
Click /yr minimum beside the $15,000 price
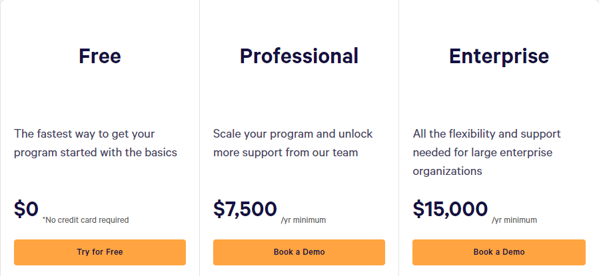click(x=514, y=220)
